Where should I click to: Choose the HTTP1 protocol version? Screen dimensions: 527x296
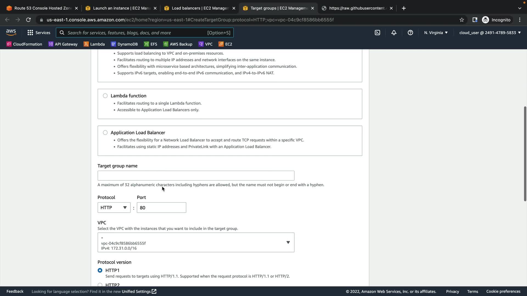click(x=100, y=270)
